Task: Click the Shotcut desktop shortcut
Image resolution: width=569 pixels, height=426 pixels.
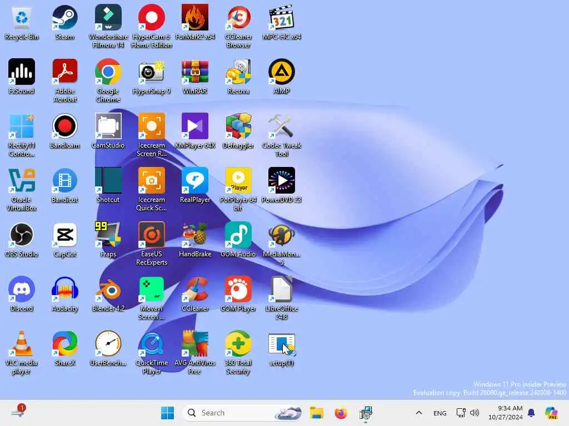Action: tap(108, 186)
